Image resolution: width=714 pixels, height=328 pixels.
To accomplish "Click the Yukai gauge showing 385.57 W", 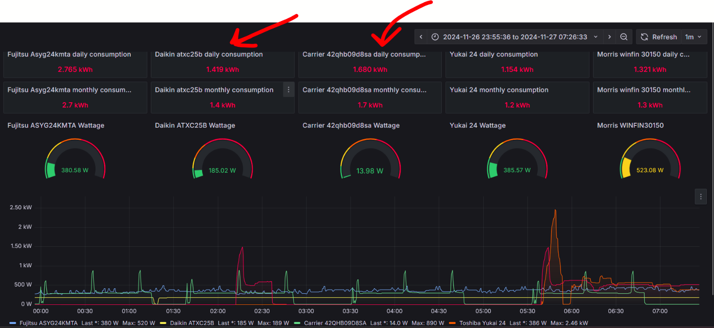I will 517,158.
